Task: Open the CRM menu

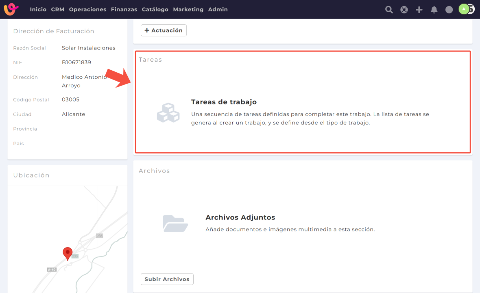Action: (58, 9)
